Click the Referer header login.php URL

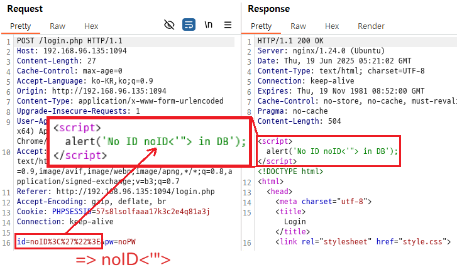tap(136, 192)
